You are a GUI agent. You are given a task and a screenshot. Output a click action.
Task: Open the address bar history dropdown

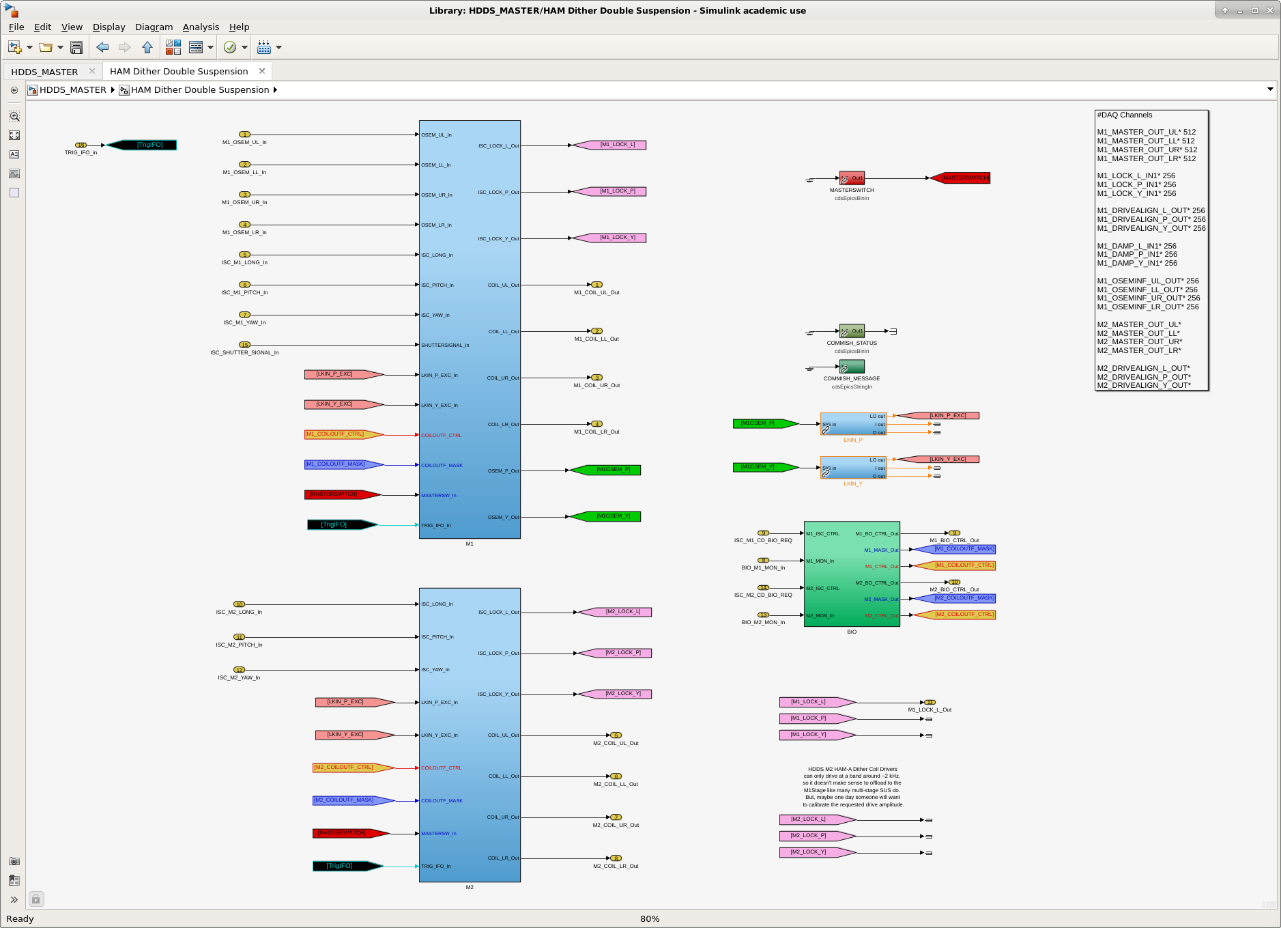click(1270, 89)
